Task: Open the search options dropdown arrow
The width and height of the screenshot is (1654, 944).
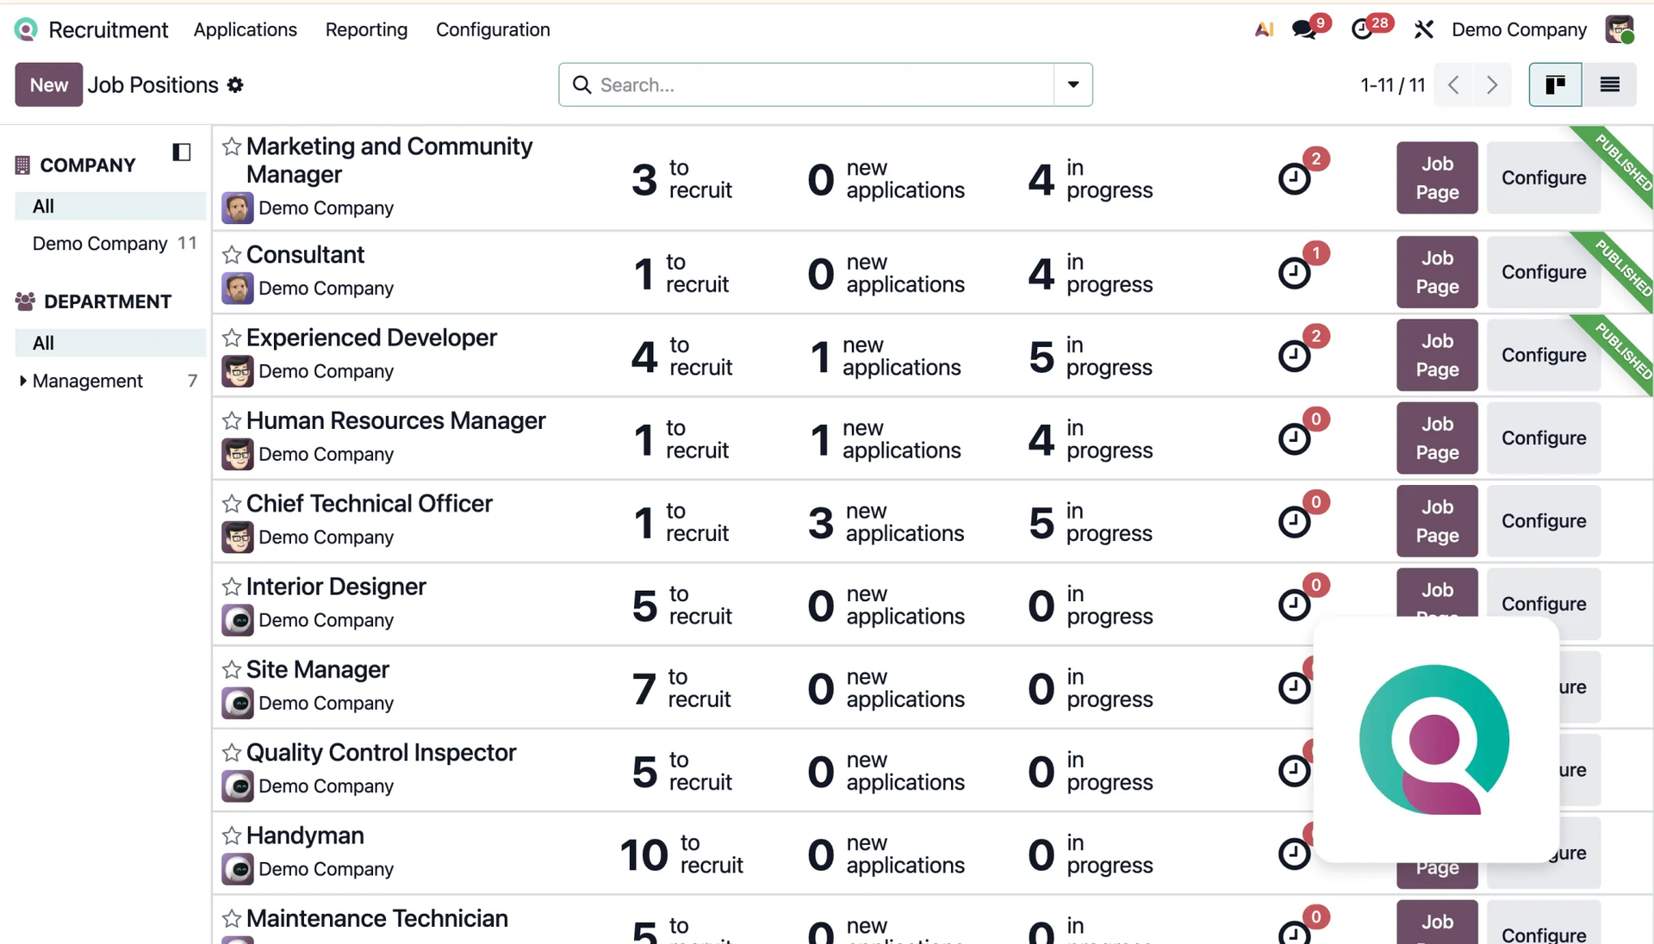Action: 1073,84
